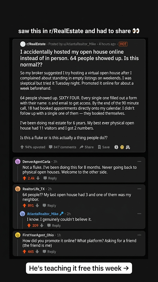Open the r/RealEstate community icon
The image size is (158, 282).
tap(23, 44)
